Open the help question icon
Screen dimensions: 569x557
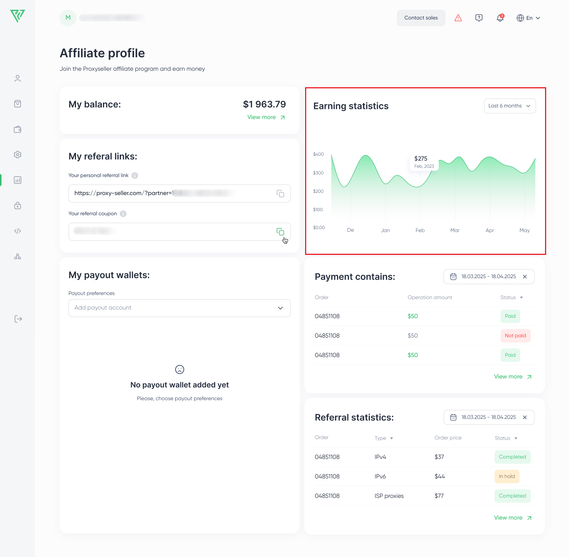(x=479, y=18)
